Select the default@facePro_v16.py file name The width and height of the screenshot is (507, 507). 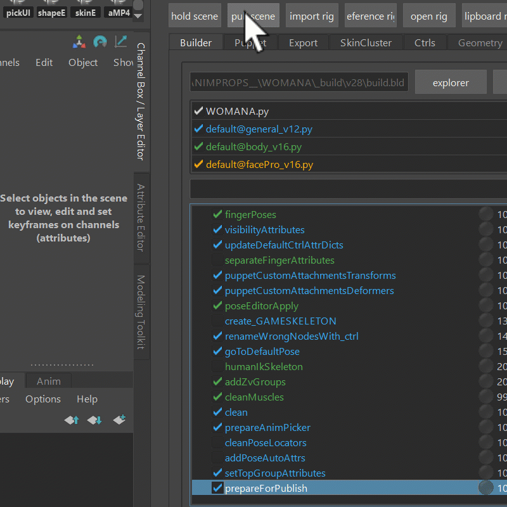pyautogui.click(x=259, y=165)
